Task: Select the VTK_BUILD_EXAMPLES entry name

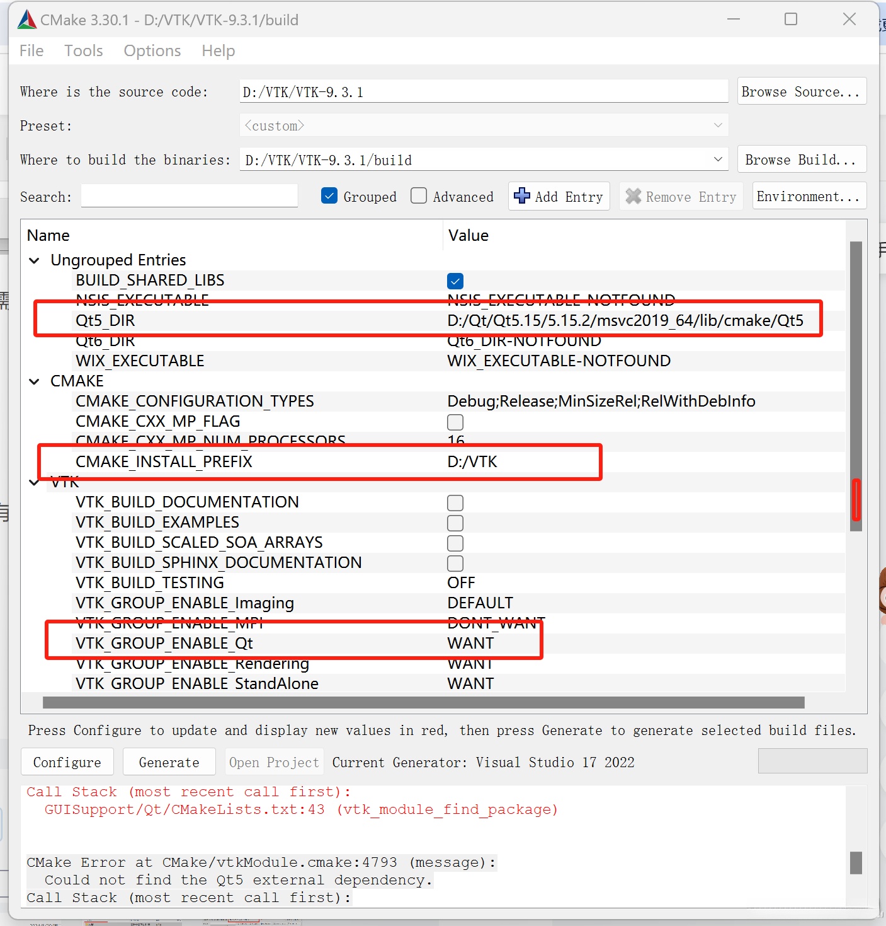Action: pyautogui.click(x=157, y=523)
